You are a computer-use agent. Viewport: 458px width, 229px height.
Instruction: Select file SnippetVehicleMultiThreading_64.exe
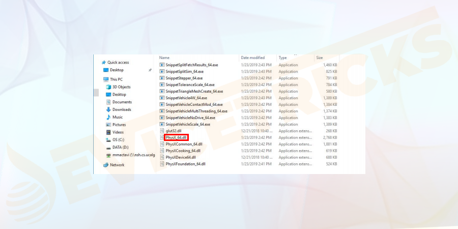pos(196,111)
